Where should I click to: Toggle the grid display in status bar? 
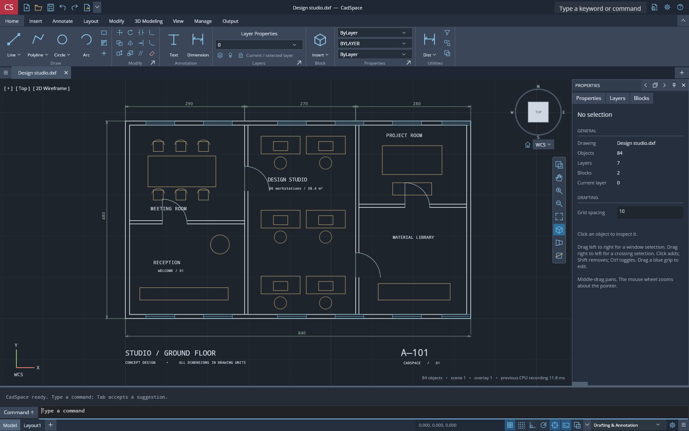click(x=510, y=425)
